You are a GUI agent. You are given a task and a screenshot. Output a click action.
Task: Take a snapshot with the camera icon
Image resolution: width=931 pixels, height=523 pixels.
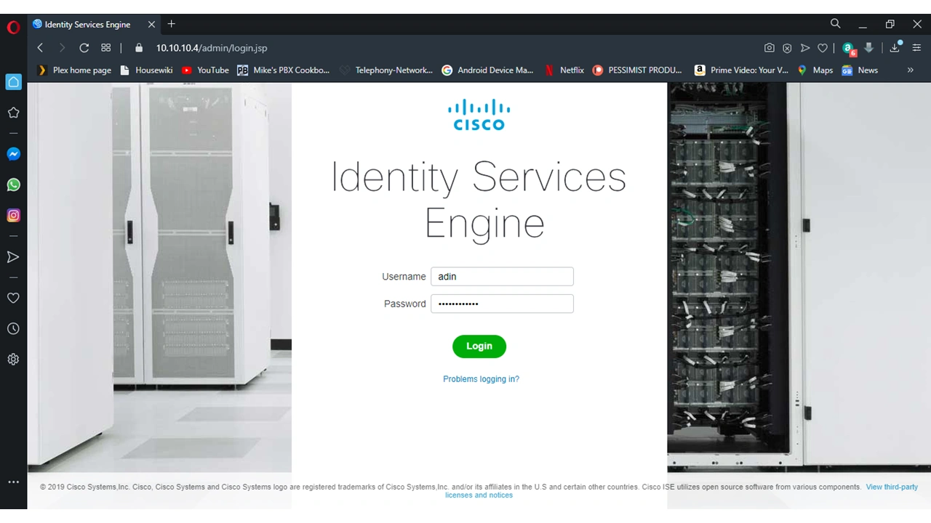point(770,48)
